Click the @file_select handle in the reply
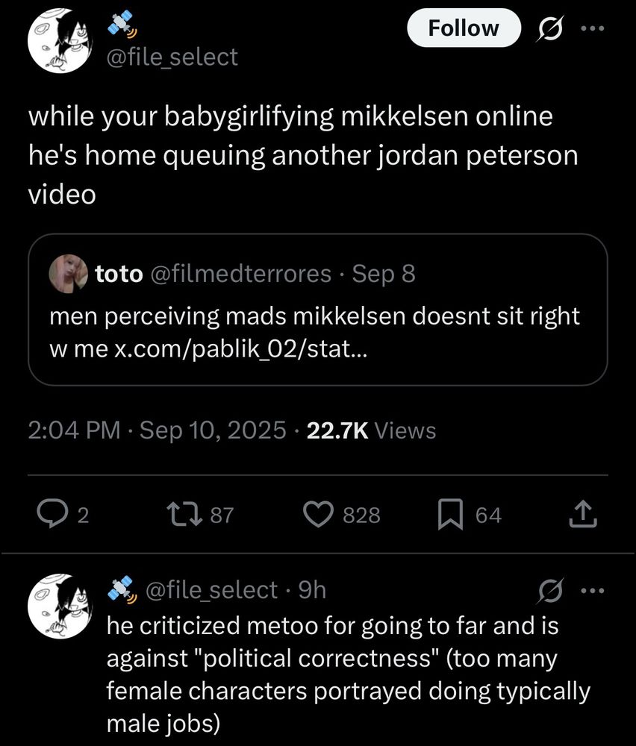This screenshot has width=636, height=746. (213, 590)
